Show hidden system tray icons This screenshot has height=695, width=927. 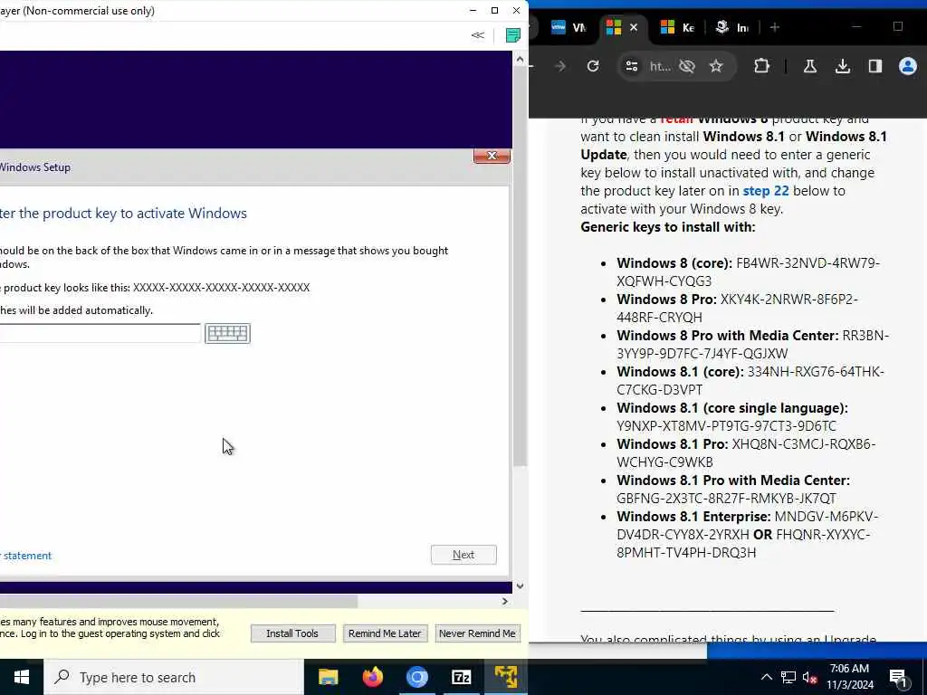point(766,677)
